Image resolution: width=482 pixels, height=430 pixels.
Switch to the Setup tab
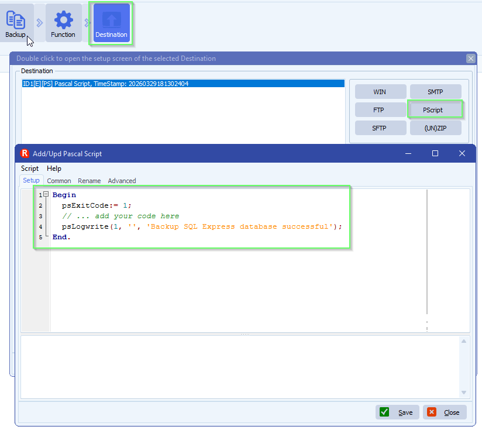point(31,181)
